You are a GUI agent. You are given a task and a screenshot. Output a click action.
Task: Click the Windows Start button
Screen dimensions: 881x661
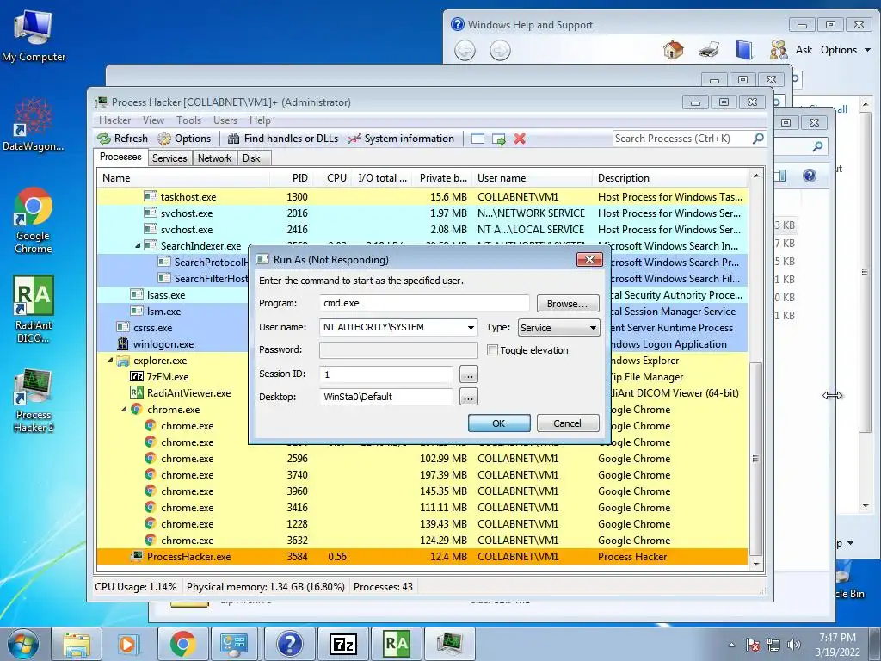coord(23,644)
